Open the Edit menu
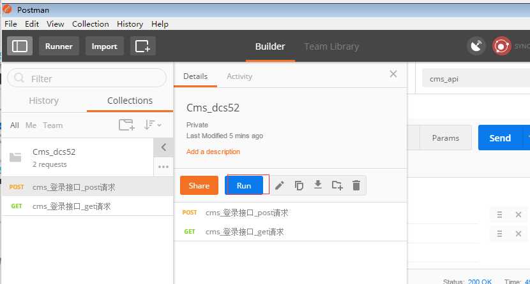530x284 pixels. 32,24
